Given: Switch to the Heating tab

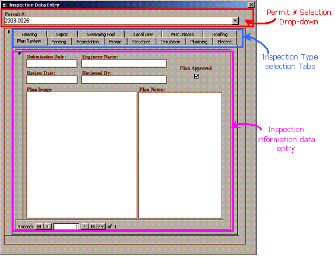Looking at the screenshot, I should 30,35.
